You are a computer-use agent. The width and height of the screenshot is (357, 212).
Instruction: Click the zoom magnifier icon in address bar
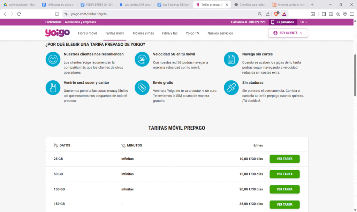pos(259,14)
